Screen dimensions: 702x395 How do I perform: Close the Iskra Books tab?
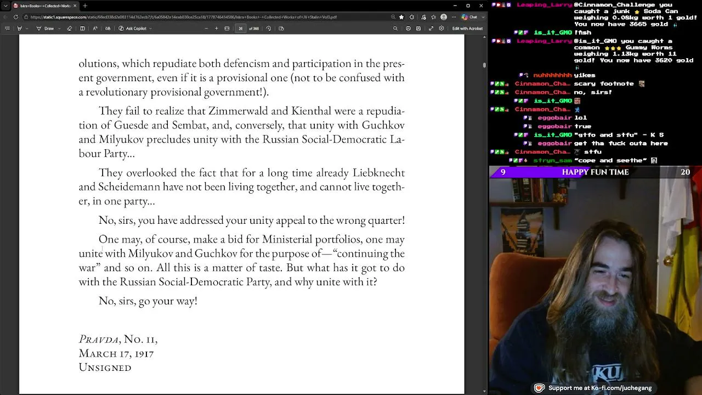click(x=75, y=5)
